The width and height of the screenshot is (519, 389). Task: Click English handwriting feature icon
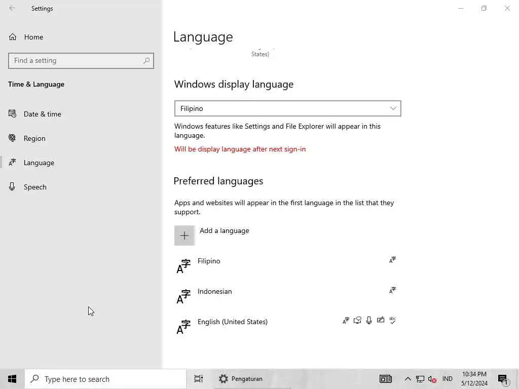(x=381, y=320)
